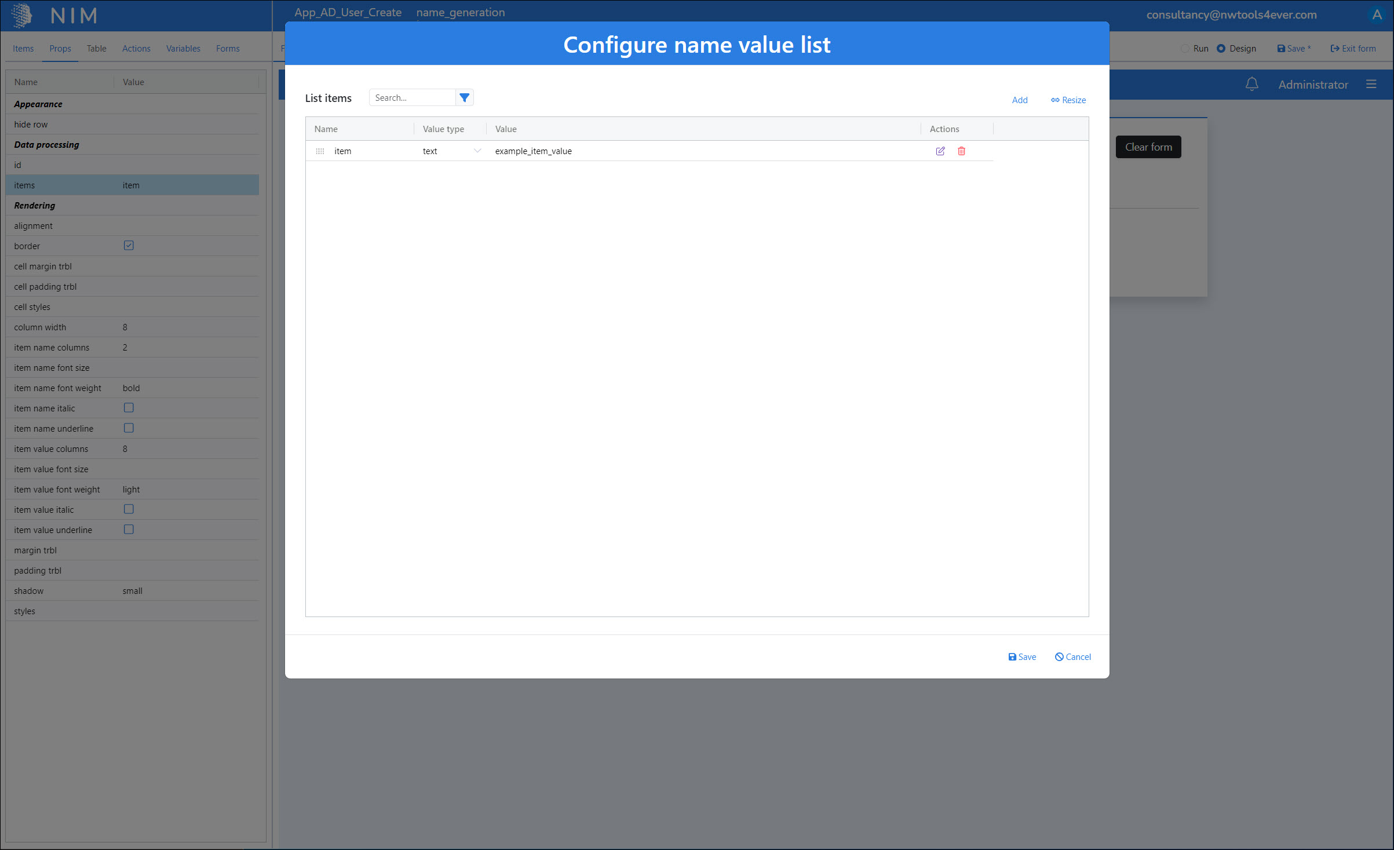Open the hamburger menu next to Administrator
The height and width of the screenshot is (850, 1394).
point(1371,85)
